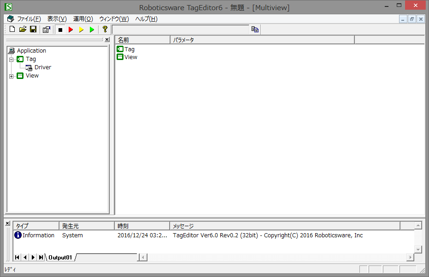429x277 pixels.
Task: Close the tree panel with X
Action: pyautogui.click(x=107, y=40)
